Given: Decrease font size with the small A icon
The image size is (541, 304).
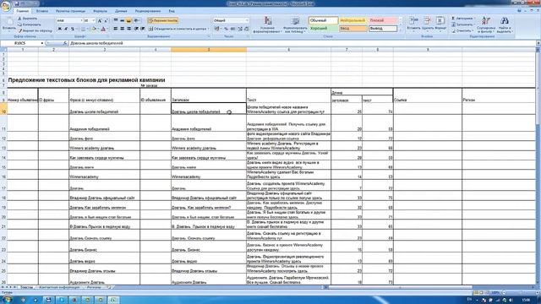Looking at the screenshot, I should click(x=106, y=20).
